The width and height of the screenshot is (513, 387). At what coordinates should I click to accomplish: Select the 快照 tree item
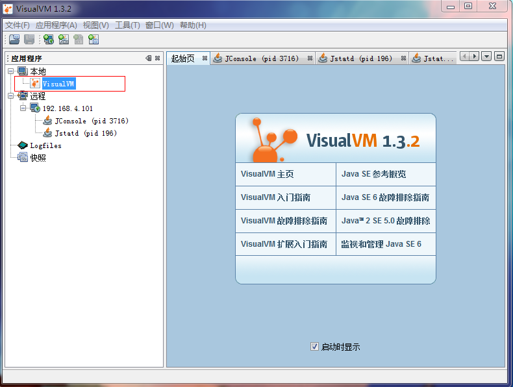38,158
